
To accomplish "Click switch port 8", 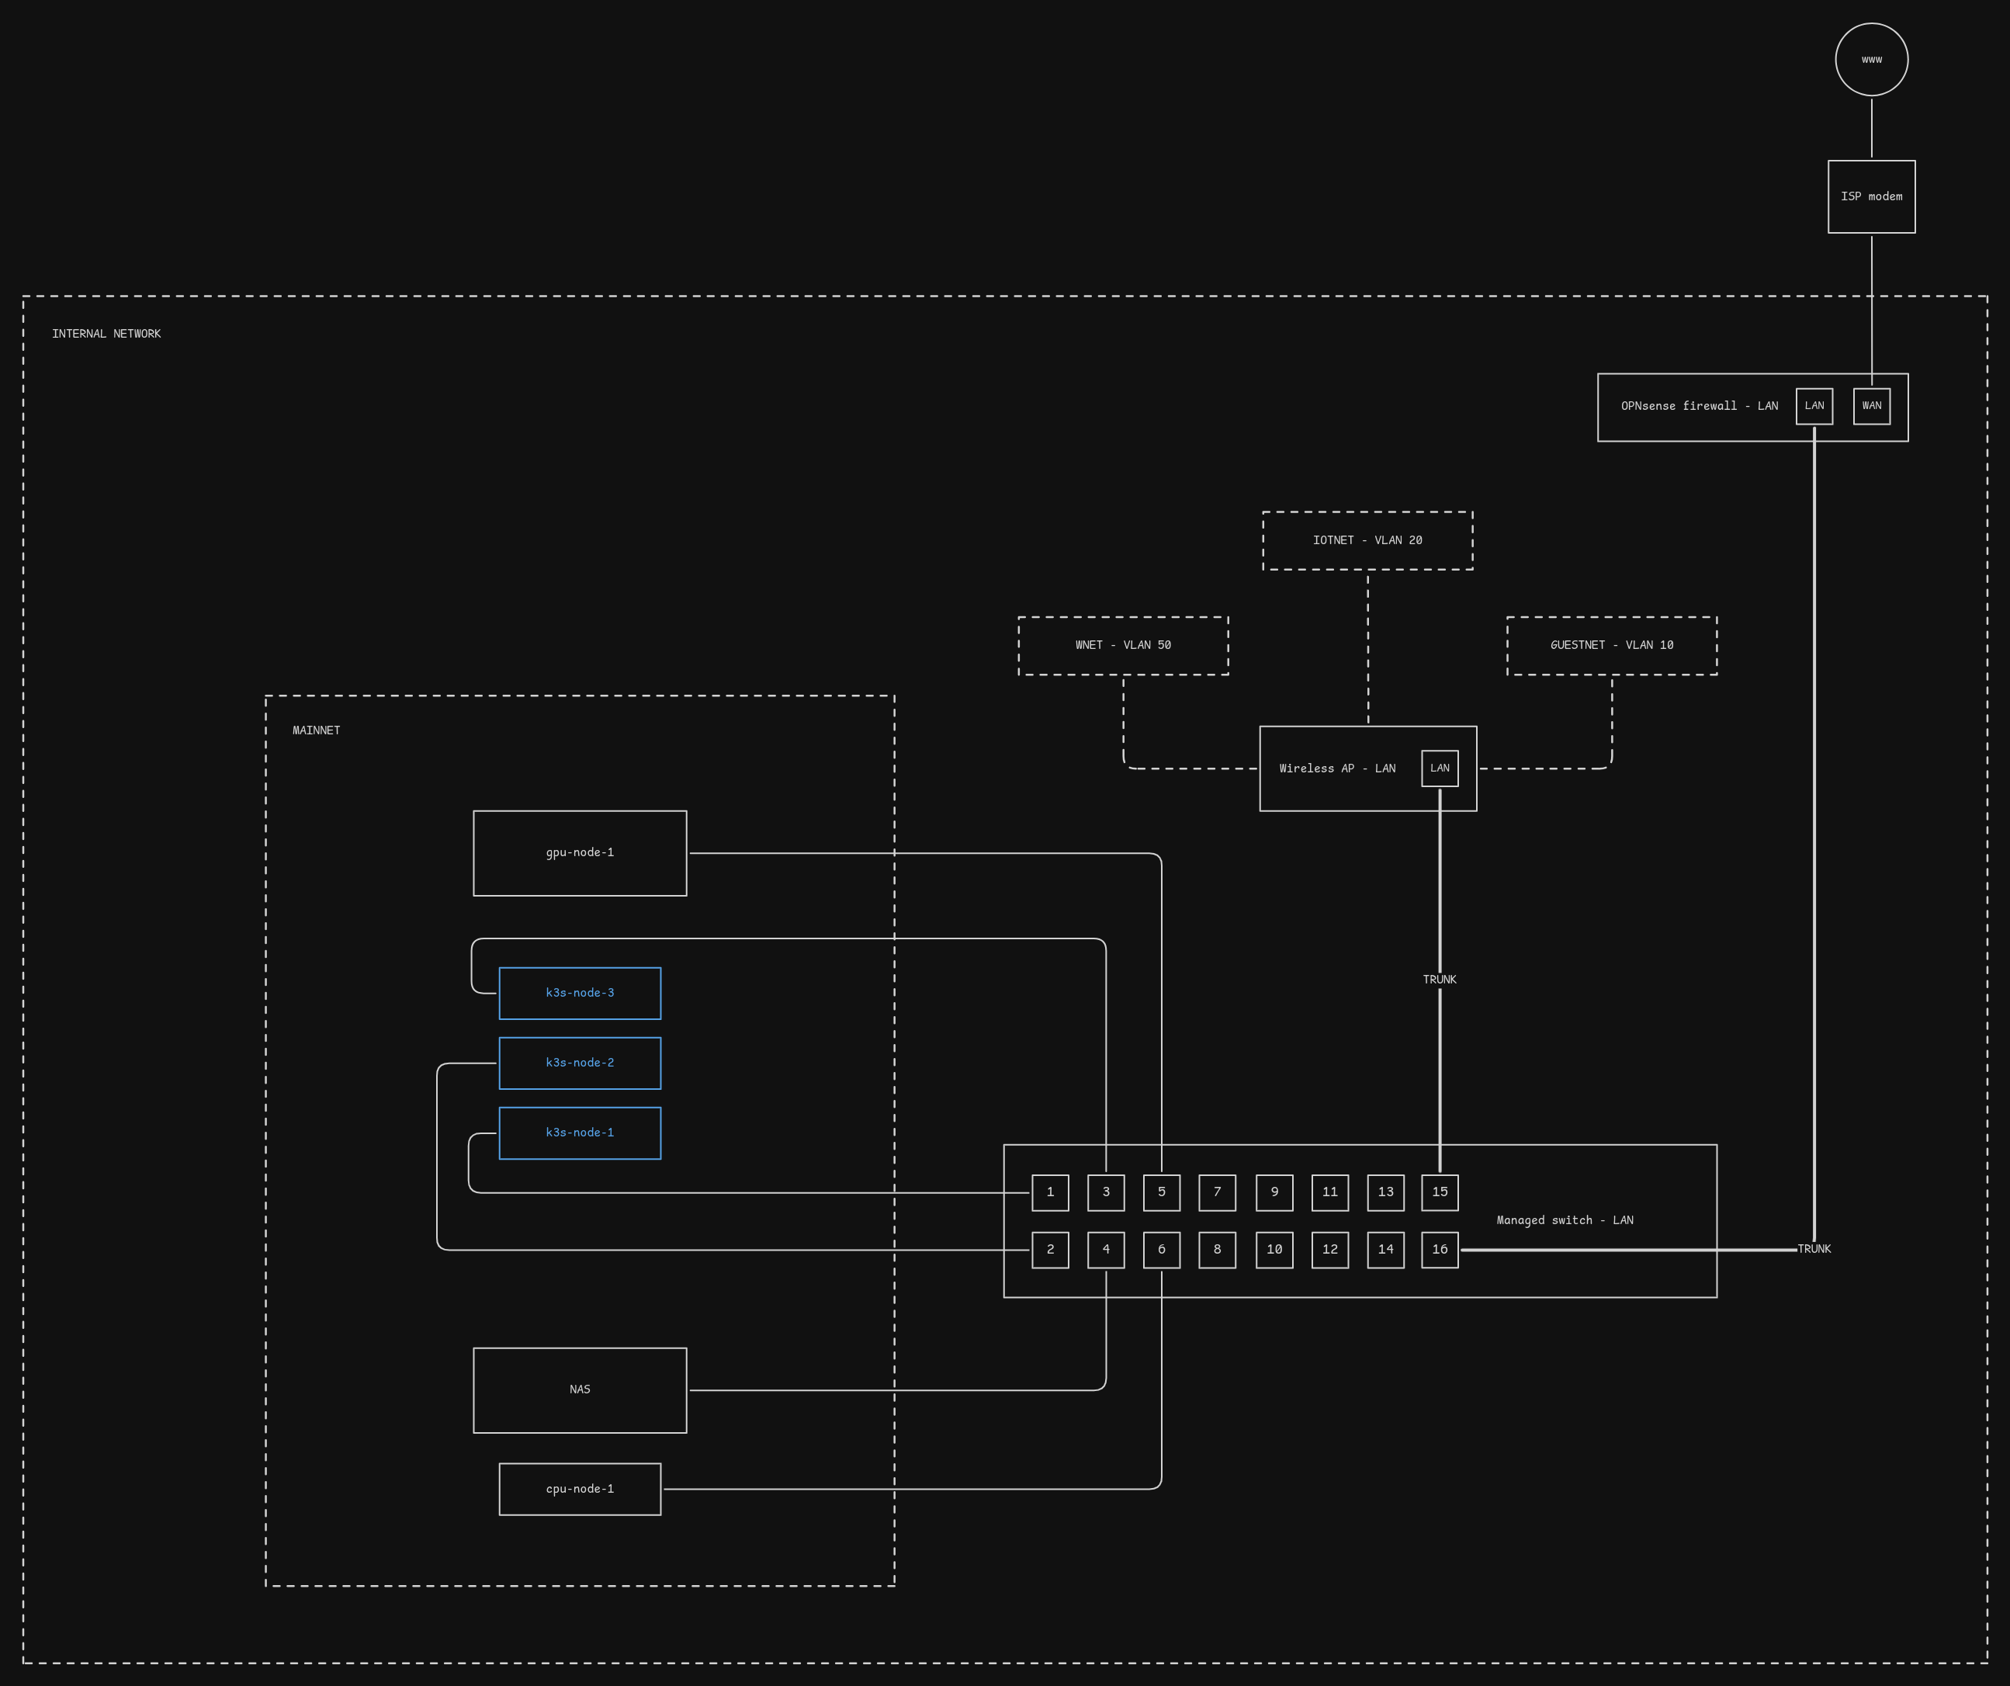I will [1217, 1250].
